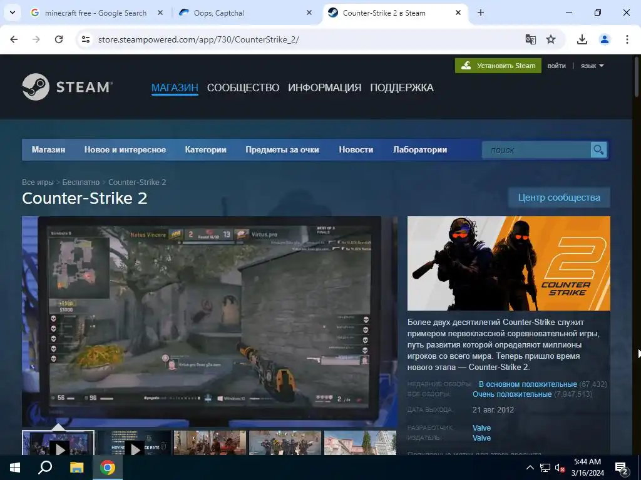Screen dimensions: 641x480
Task: Open the Лаборатории nav tab
Action: [x=420, y=150]
